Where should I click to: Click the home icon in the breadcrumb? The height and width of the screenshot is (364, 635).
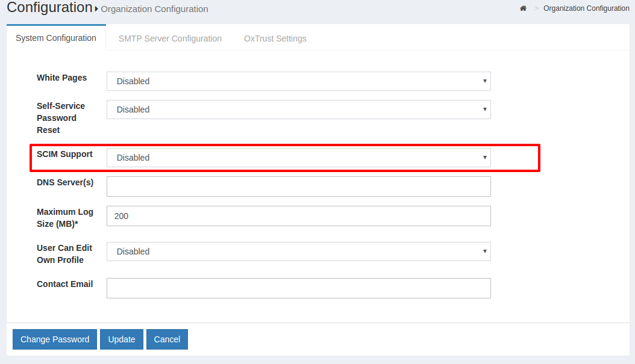point(523,8)
